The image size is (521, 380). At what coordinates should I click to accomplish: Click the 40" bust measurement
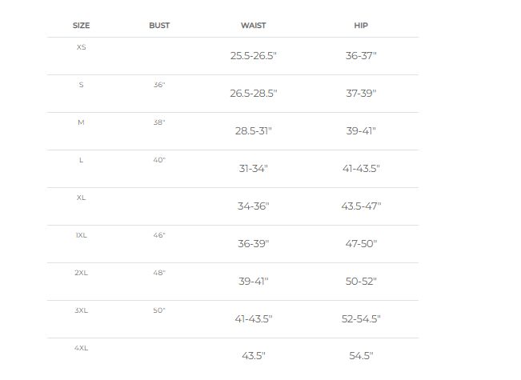pyautogui.click(x=159, y=160)
